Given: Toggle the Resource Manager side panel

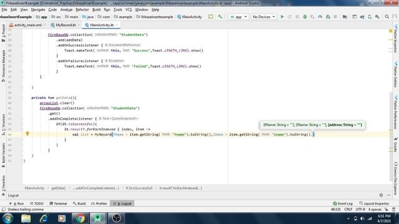Looking at the screenshot, I should pyautogui.click(x=3, y=65).
